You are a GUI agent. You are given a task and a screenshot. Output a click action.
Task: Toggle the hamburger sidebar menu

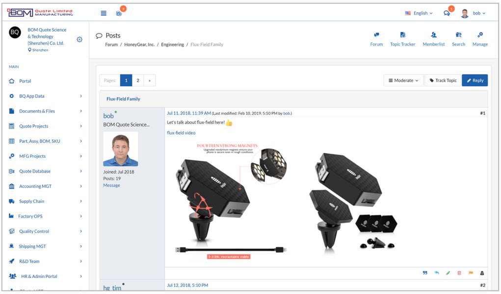104,13
